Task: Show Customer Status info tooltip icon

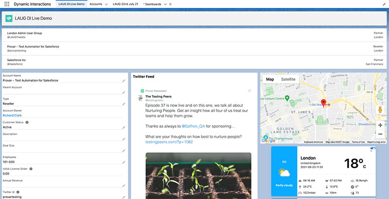Action: pyautogui.click(x=27, y=122)
